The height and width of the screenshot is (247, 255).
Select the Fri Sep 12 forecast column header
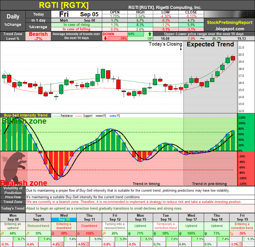115,217
